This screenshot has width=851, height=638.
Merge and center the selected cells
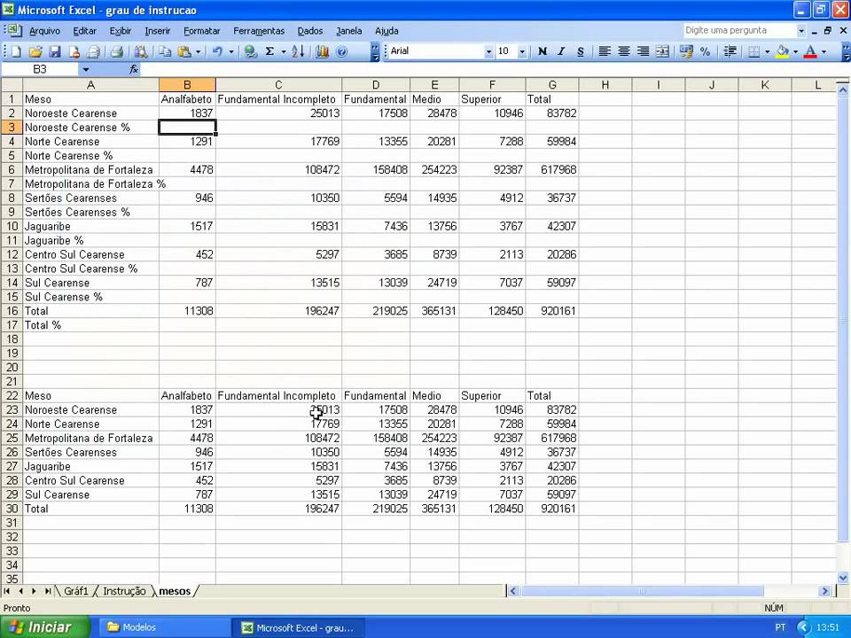662,51
